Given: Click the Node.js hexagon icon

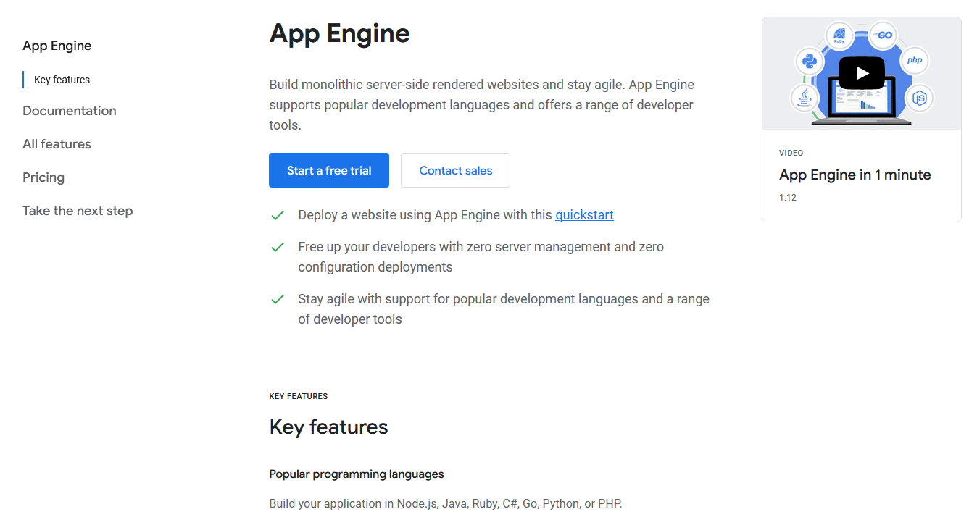Looking at the screenshot, I should [x=920, y=98].
